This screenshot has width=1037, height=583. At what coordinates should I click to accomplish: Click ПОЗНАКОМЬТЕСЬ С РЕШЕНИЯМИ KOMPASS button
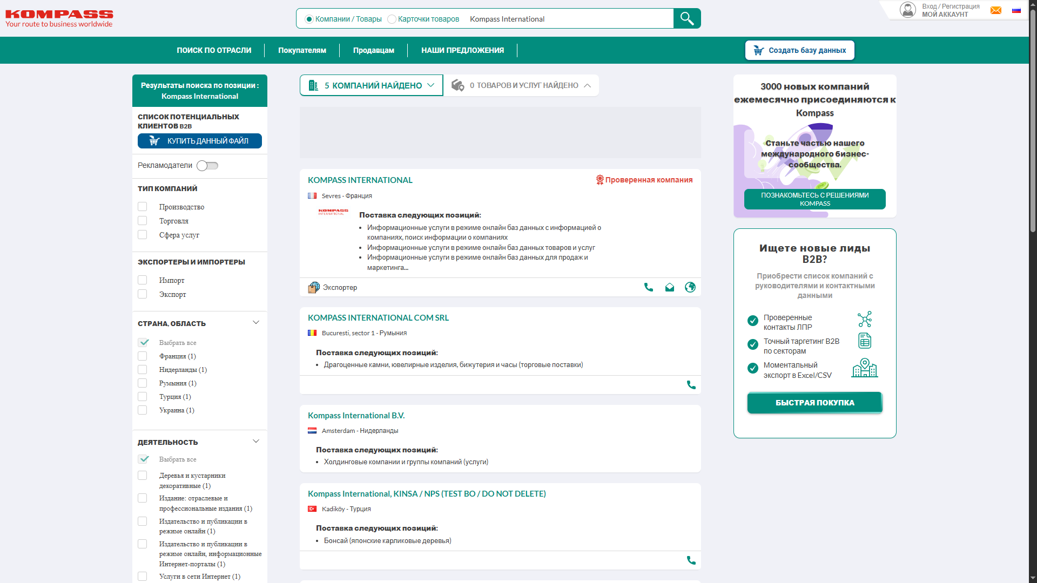815,199
